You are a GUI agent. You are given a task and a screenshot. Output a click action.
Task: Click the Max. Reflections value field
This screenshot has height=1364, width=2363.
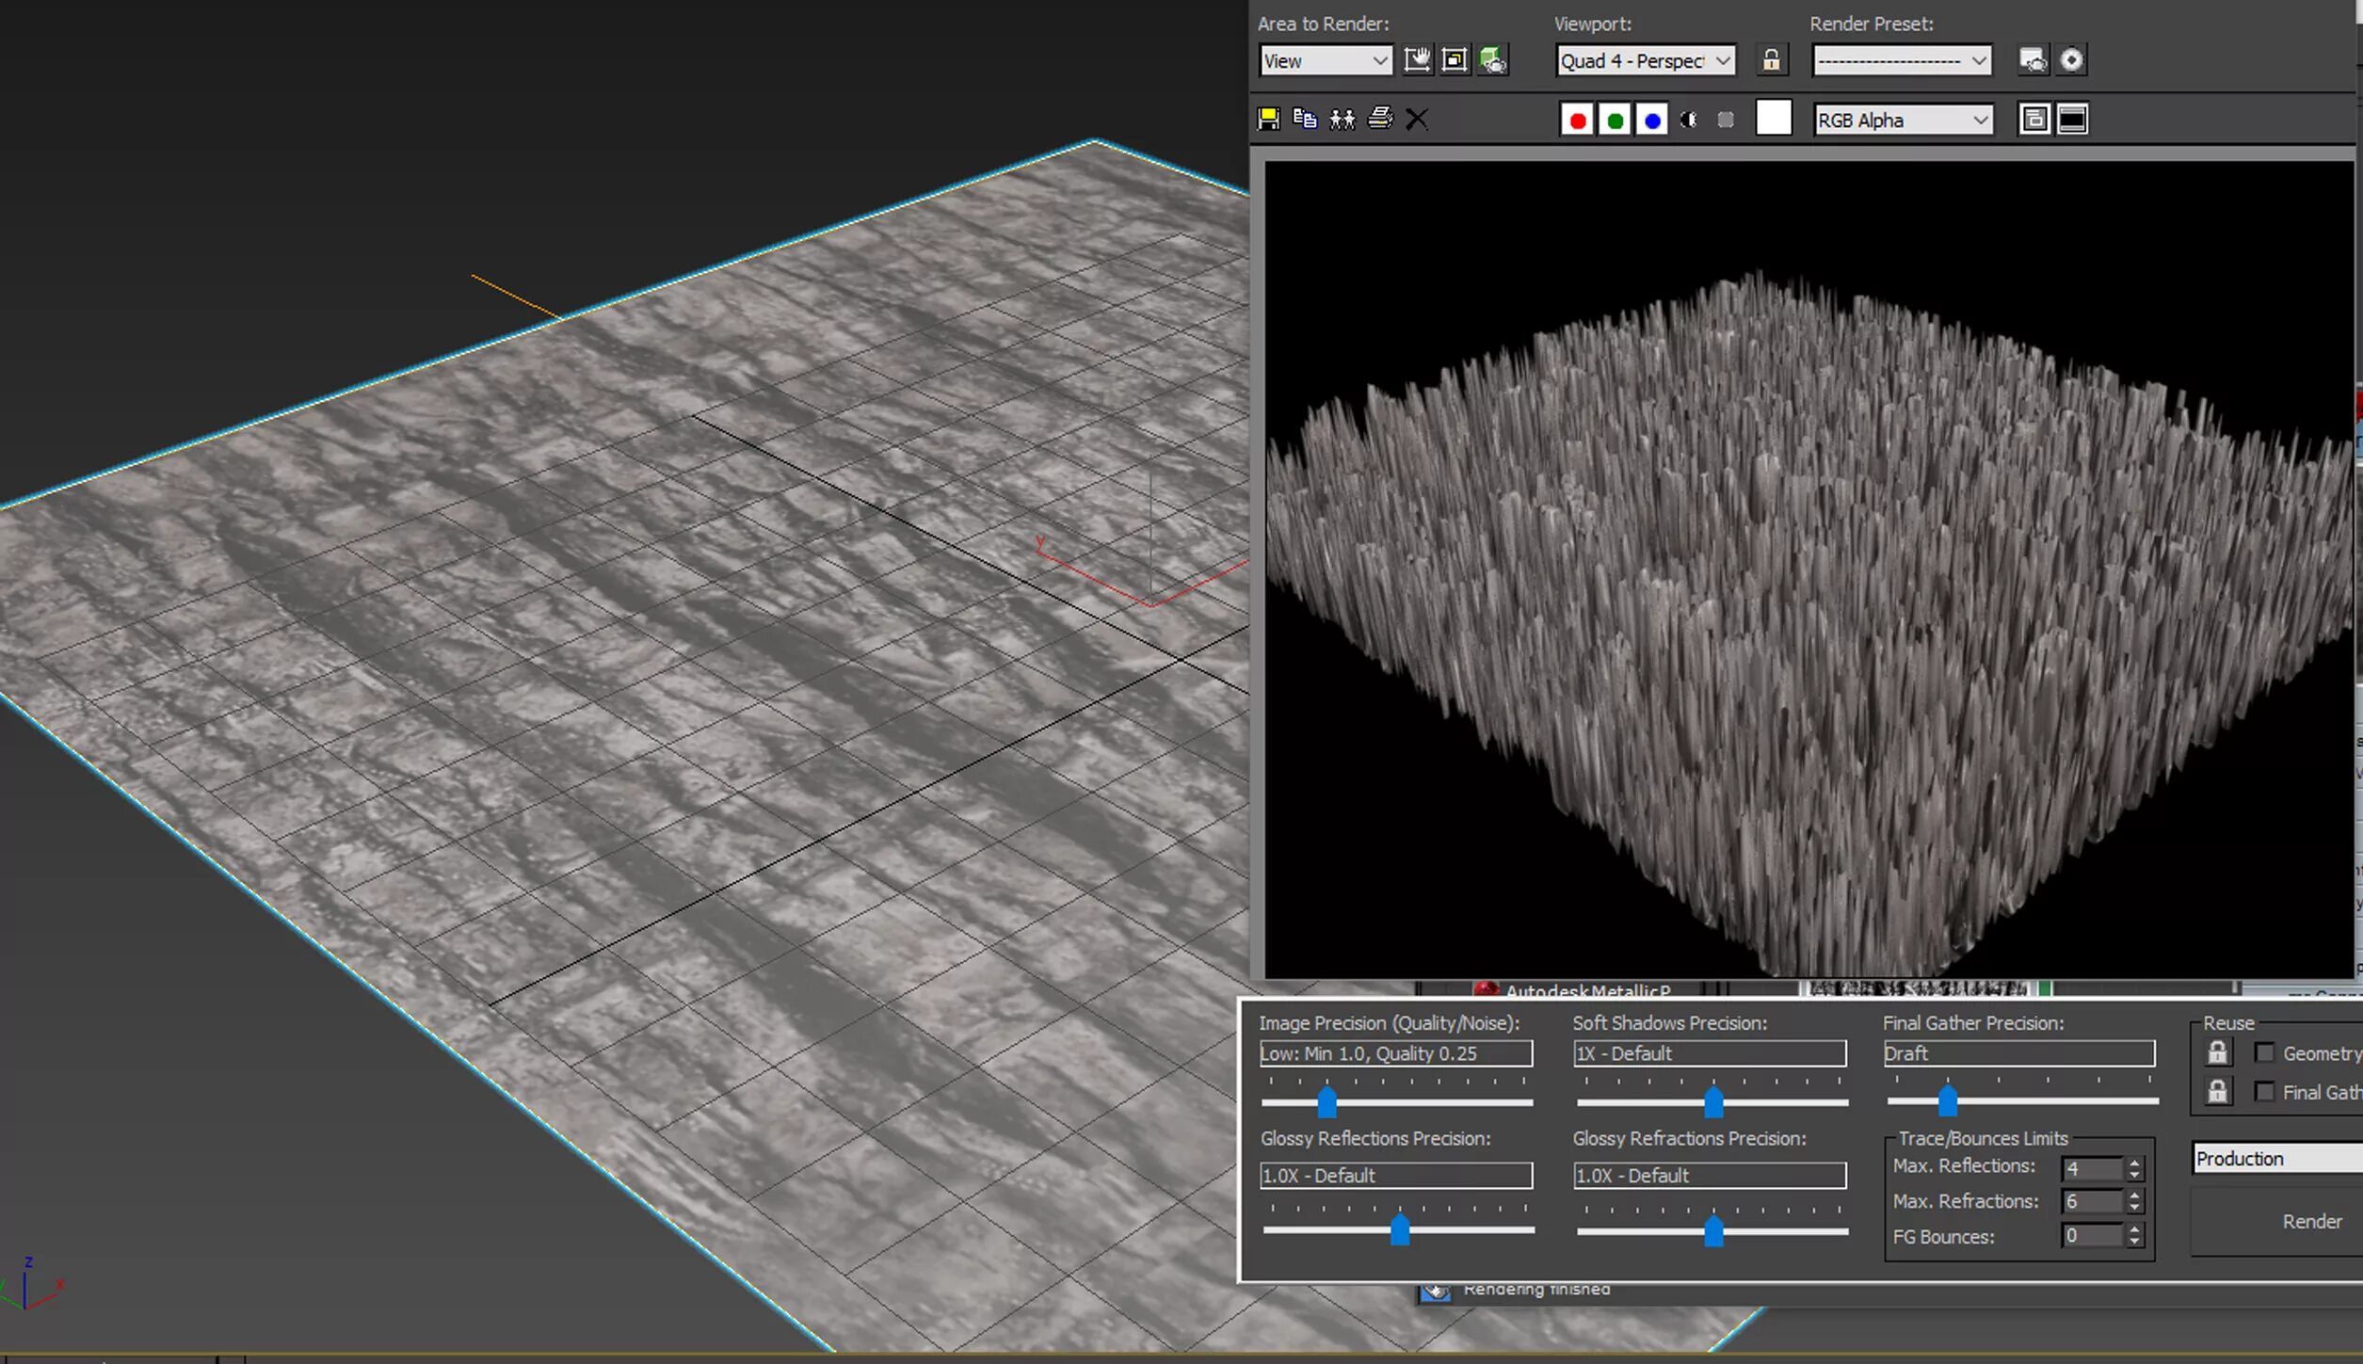coord(2091,1168)
